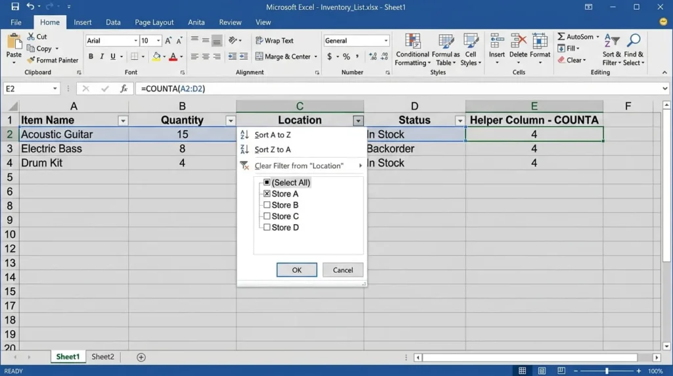Screen dimensions: 673x376
Task: Check the Store C checkbox
Action: pos(267,216)
